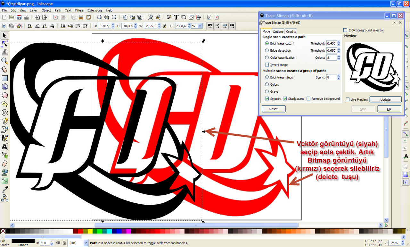Enable SIOX foreground selection checkbox
Image resolution: width=410 pixels, height=247 pixels.
[345, 30]
